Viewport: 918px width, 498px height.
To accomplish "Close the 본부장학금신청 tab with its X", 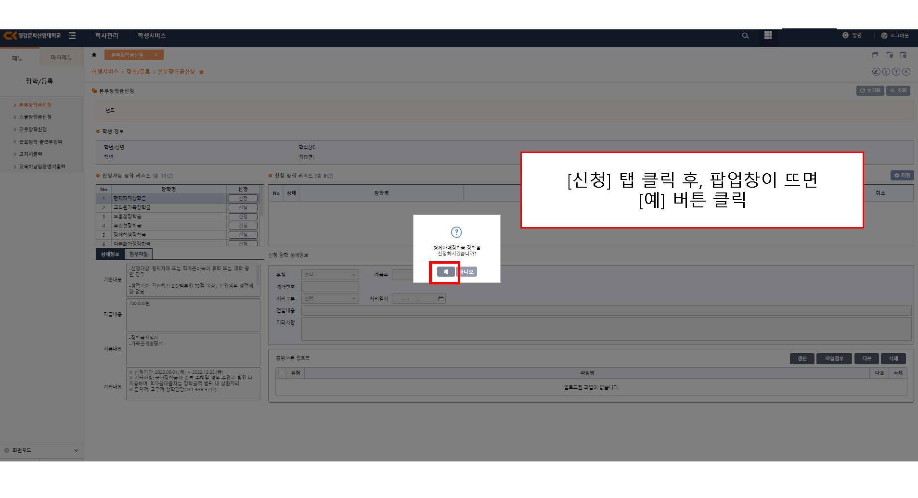I will pos(155,55).
